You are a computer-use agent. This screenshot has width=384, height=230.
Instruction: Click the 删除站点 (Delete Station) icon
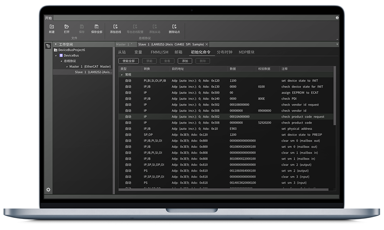click(x=174, y=27)
